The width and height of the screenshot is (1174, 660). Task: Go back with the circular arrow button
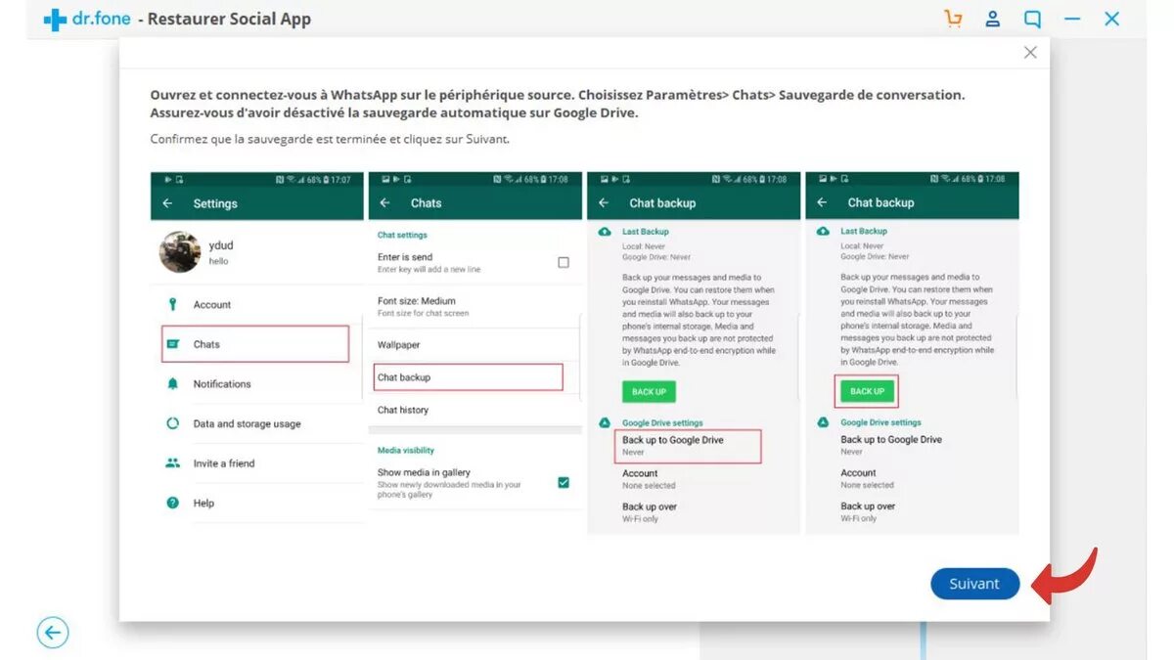(x=53, y=633)
